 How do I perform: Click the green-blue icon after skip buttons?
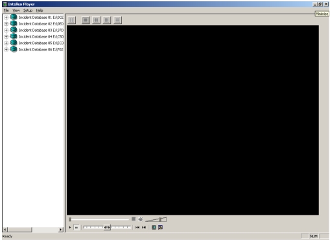click(154, 227)
